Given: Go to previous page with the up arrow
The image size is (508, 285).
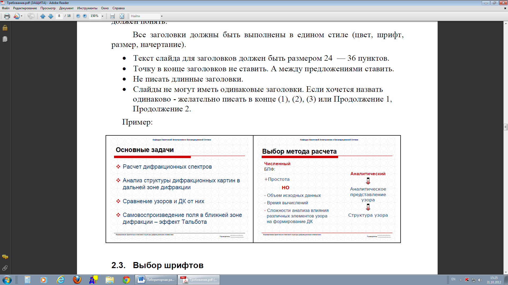Looking at the screenshot, I should (43, 16).
